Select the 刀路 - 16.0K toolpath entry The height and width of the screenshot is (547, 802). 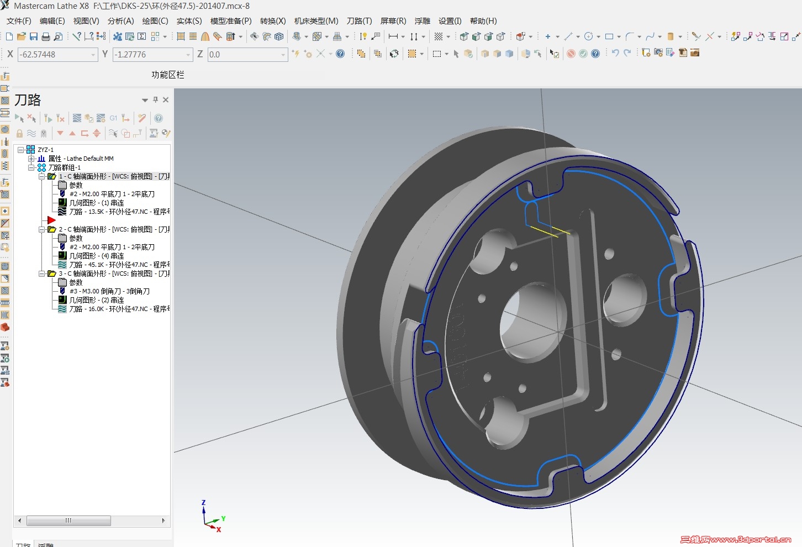pyautogui.click(x=119, y=309)
